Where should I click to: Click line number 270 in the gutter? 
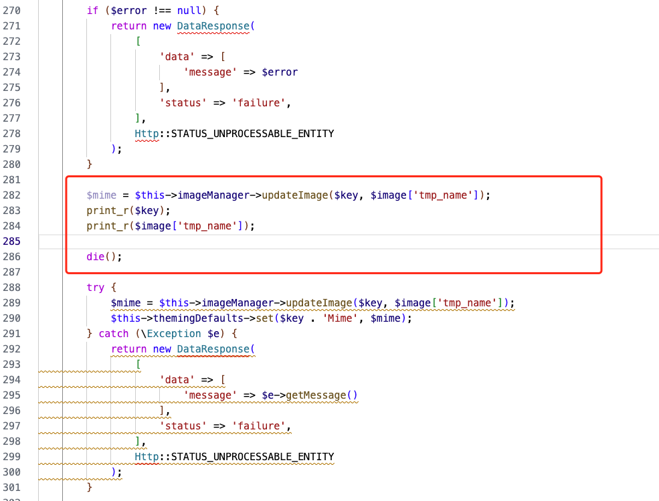click(12, 11)
